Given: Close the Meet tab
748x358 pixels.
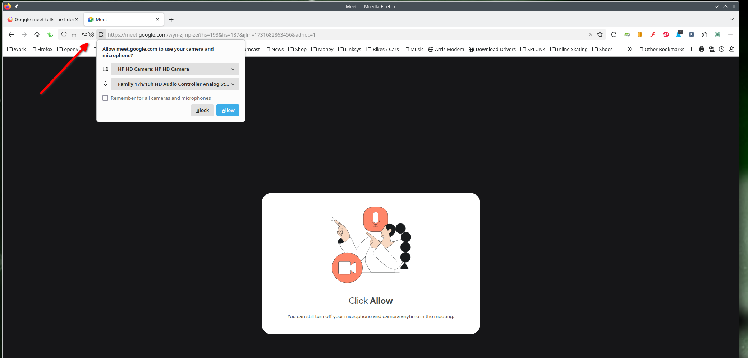Looking at the screenshot, I should [157, 19].
